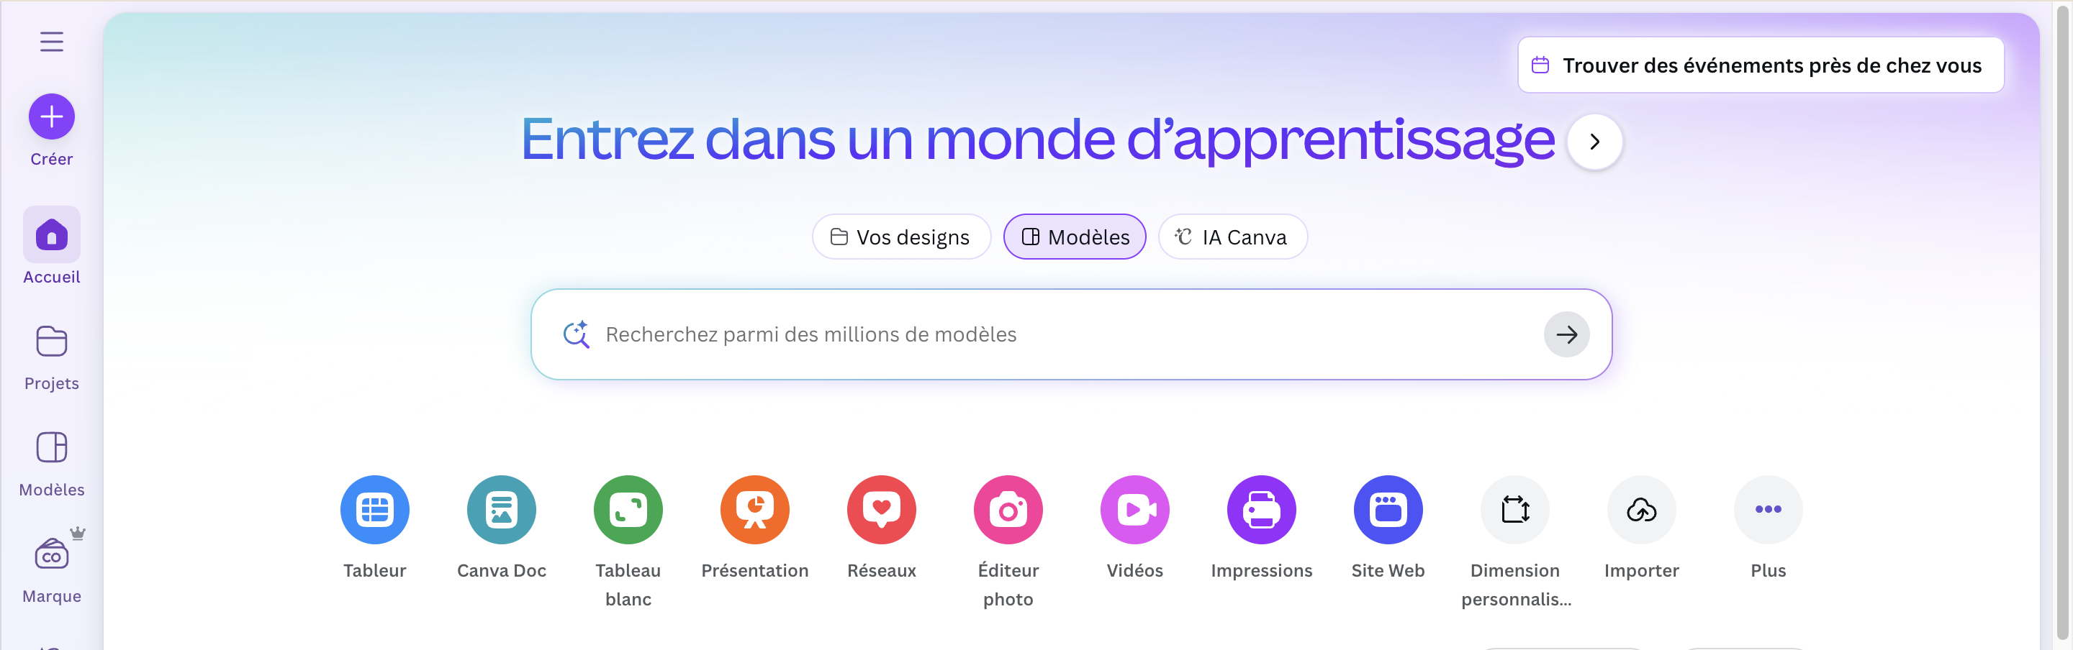Start a new Canva Doc

click(x=502, y=509)
